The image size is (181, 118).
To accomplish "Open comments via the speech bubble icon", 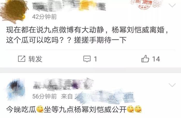I will (87, 59).
